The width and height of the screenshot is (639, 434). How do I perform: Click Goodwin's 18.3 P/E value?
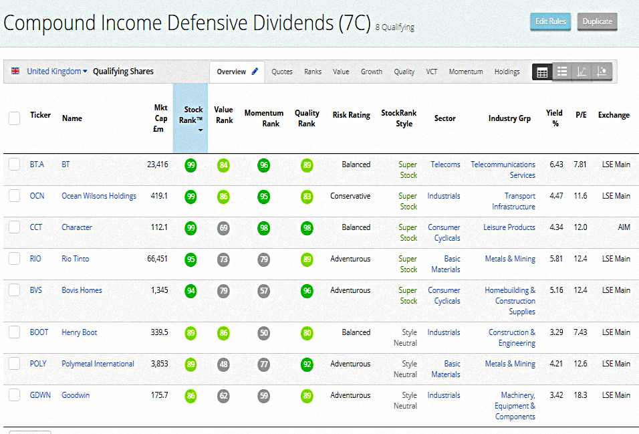[580, 395]
